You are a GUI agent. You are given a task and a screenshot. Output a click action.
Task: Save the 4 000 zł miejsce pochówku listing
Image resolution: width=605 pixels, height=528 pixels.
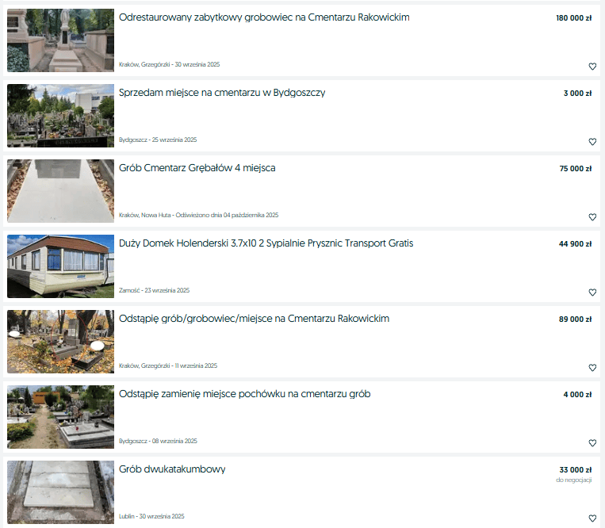tap(592, 442)
